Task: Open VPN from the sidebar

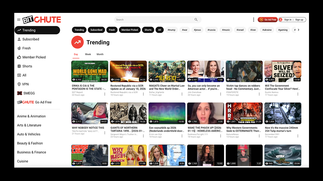Action: 25,84
